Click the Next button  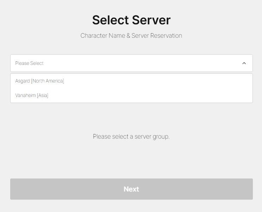pyautogui.click(x=131, y=189)
